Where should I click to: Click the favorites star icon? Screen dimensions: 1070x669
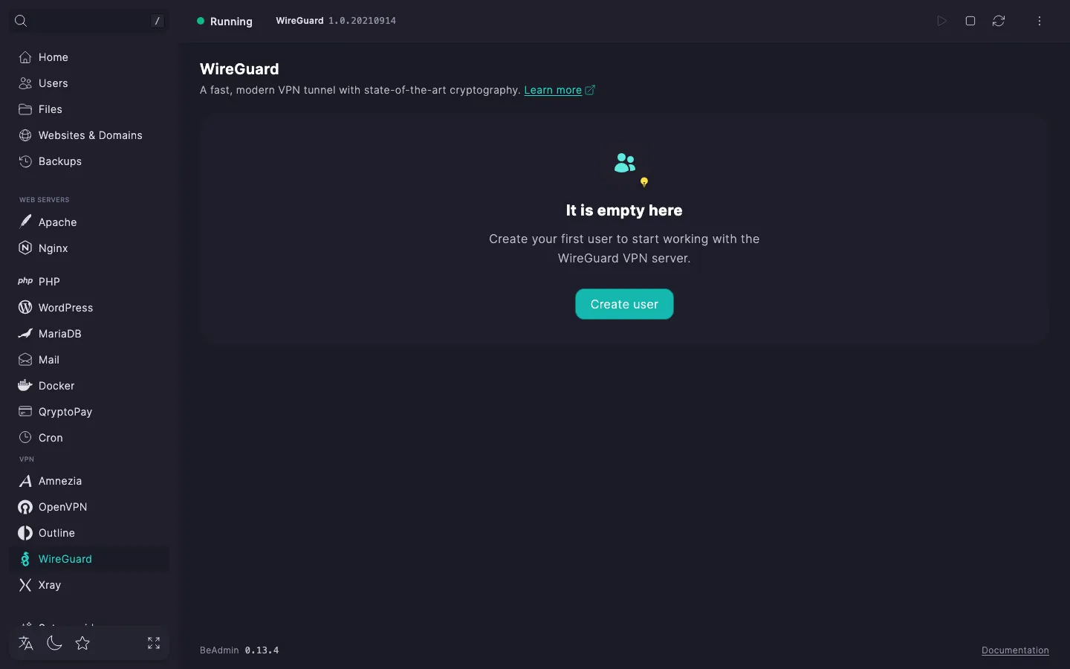click(x=82, y=643)
